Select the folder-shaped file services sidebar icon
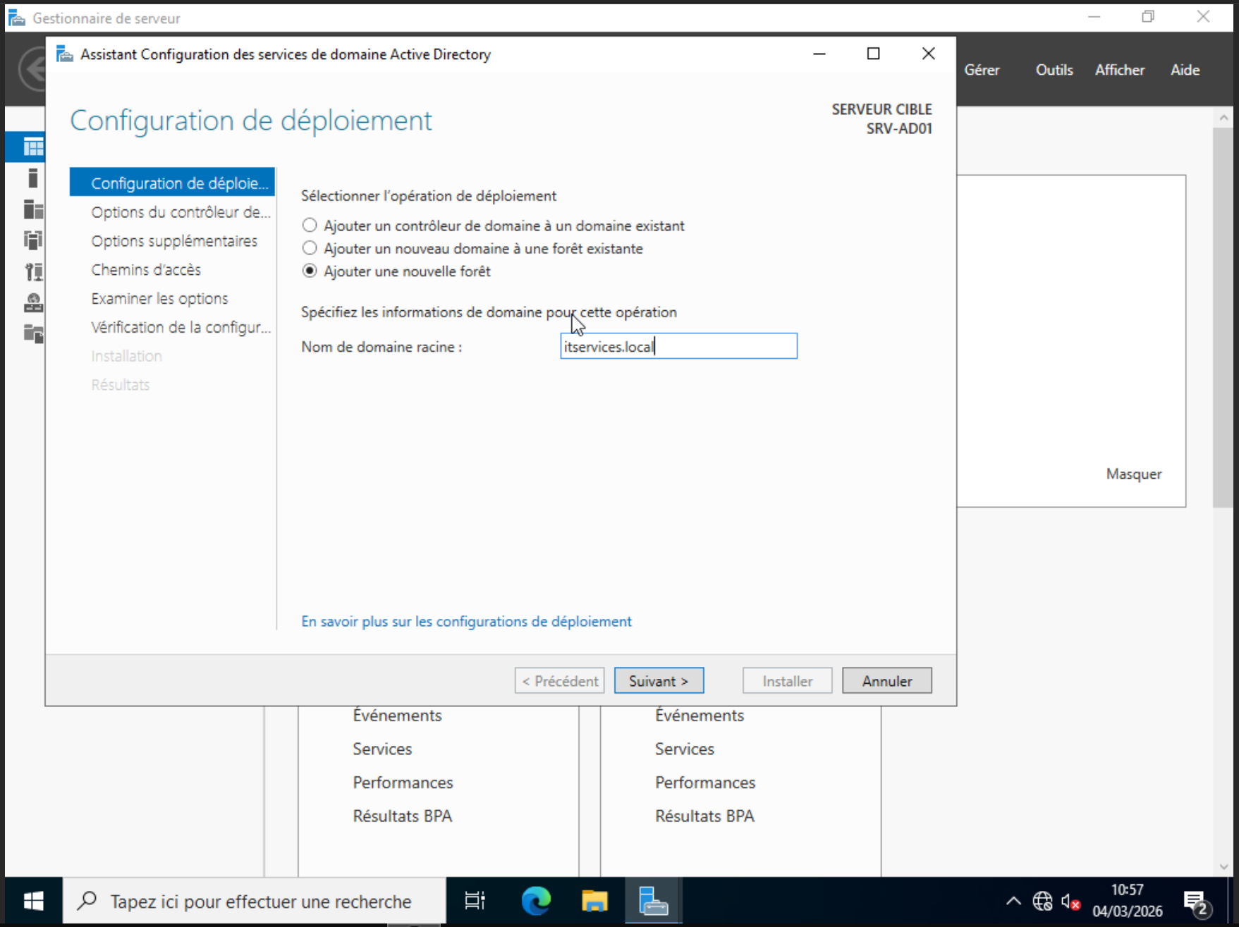This screenshot has height=927, width=1239. (32, 333)
